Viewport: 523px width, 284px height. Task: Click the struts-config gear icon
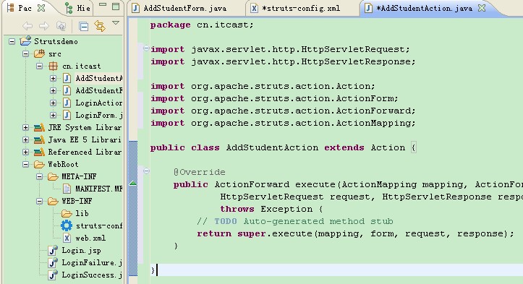67,225
